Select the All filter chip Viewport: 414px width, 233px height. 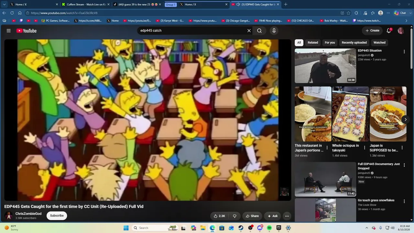[299, 42]
